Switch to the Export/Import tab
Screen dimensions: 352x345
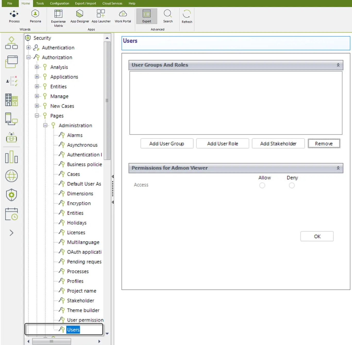86,3
